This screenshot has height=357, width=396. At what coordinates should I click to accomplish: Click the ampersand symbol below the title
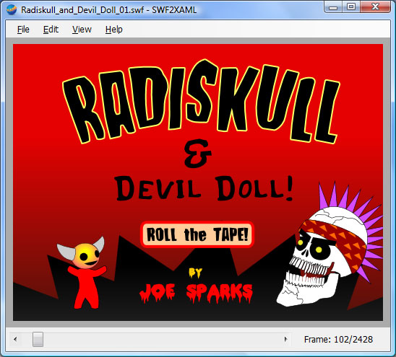pyautogui.click(x=197, y=154)
